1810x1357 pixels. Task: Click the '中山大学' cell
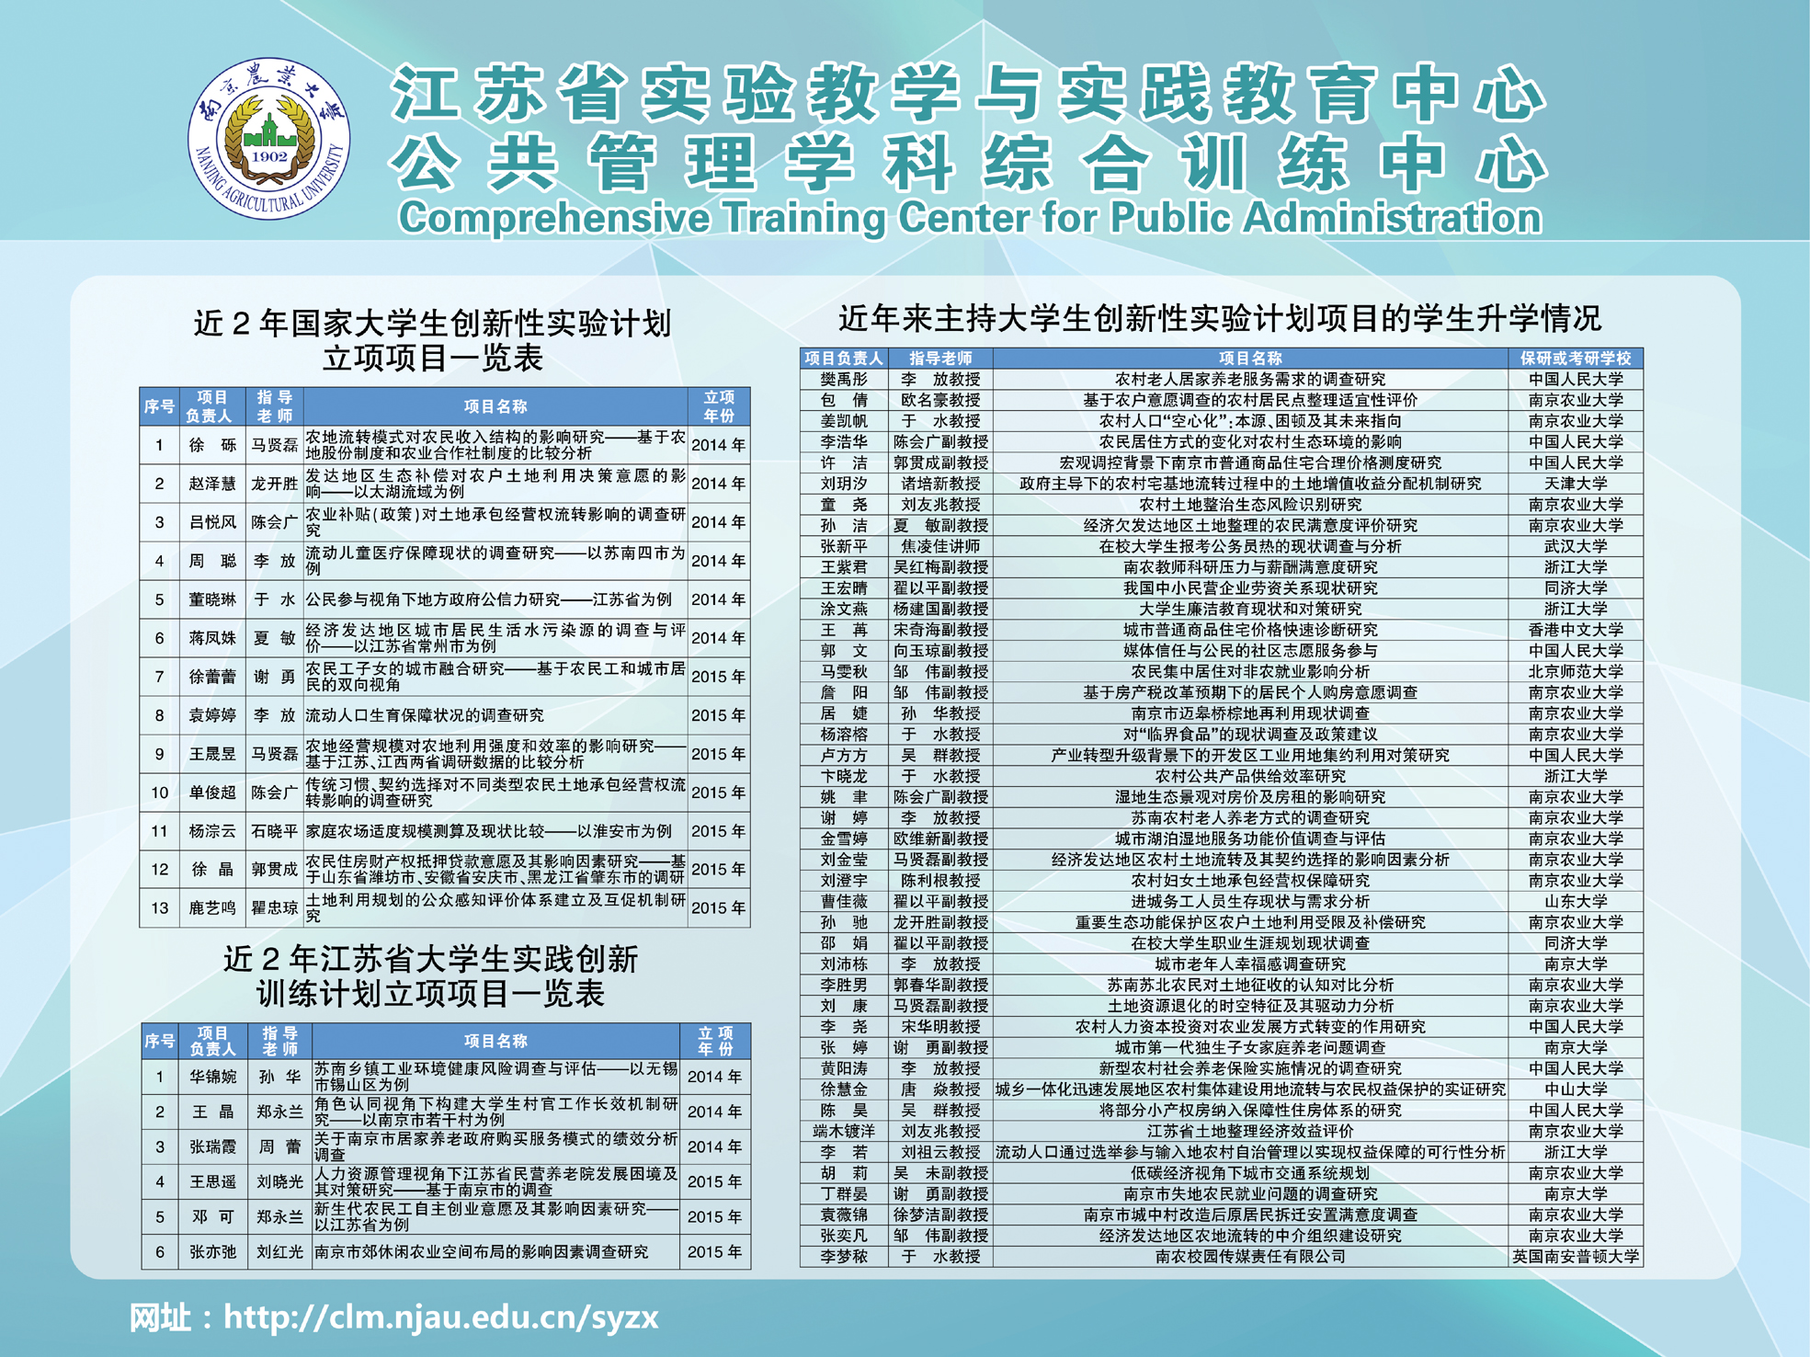(1576, 1089)
